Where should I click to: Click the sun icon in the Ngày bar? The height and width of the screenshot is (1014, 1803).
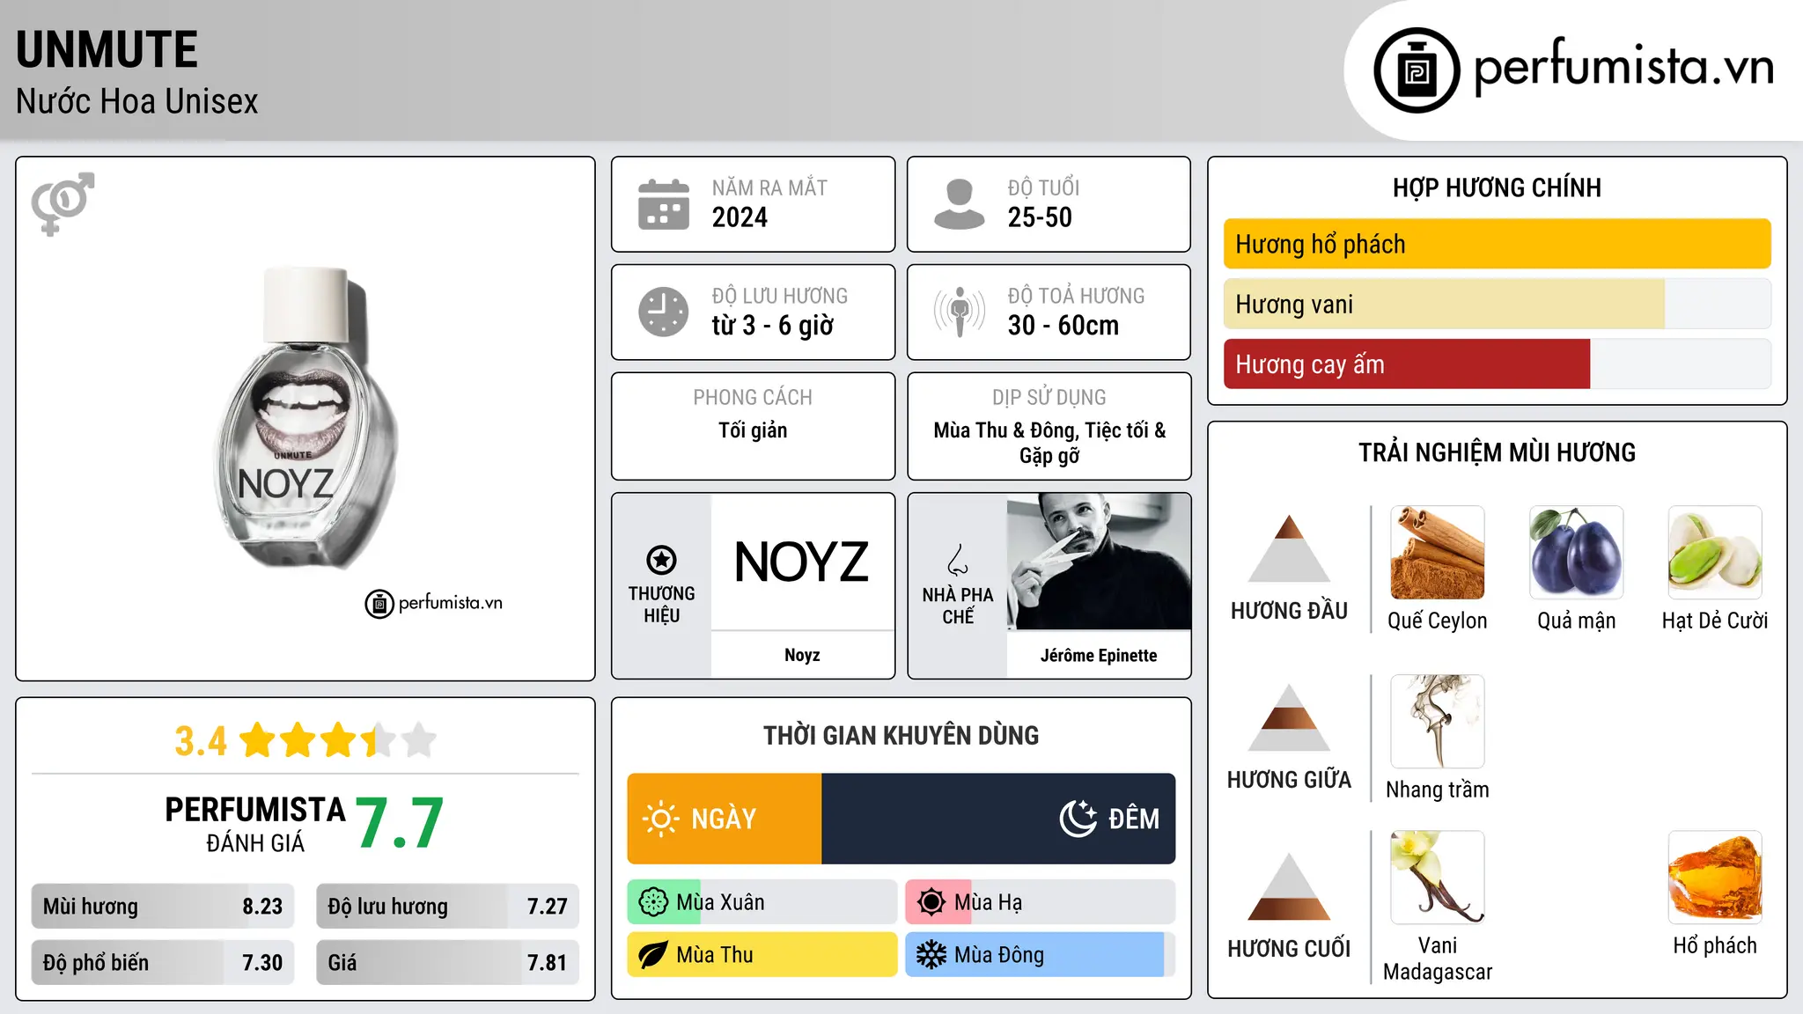coord(661,819)
